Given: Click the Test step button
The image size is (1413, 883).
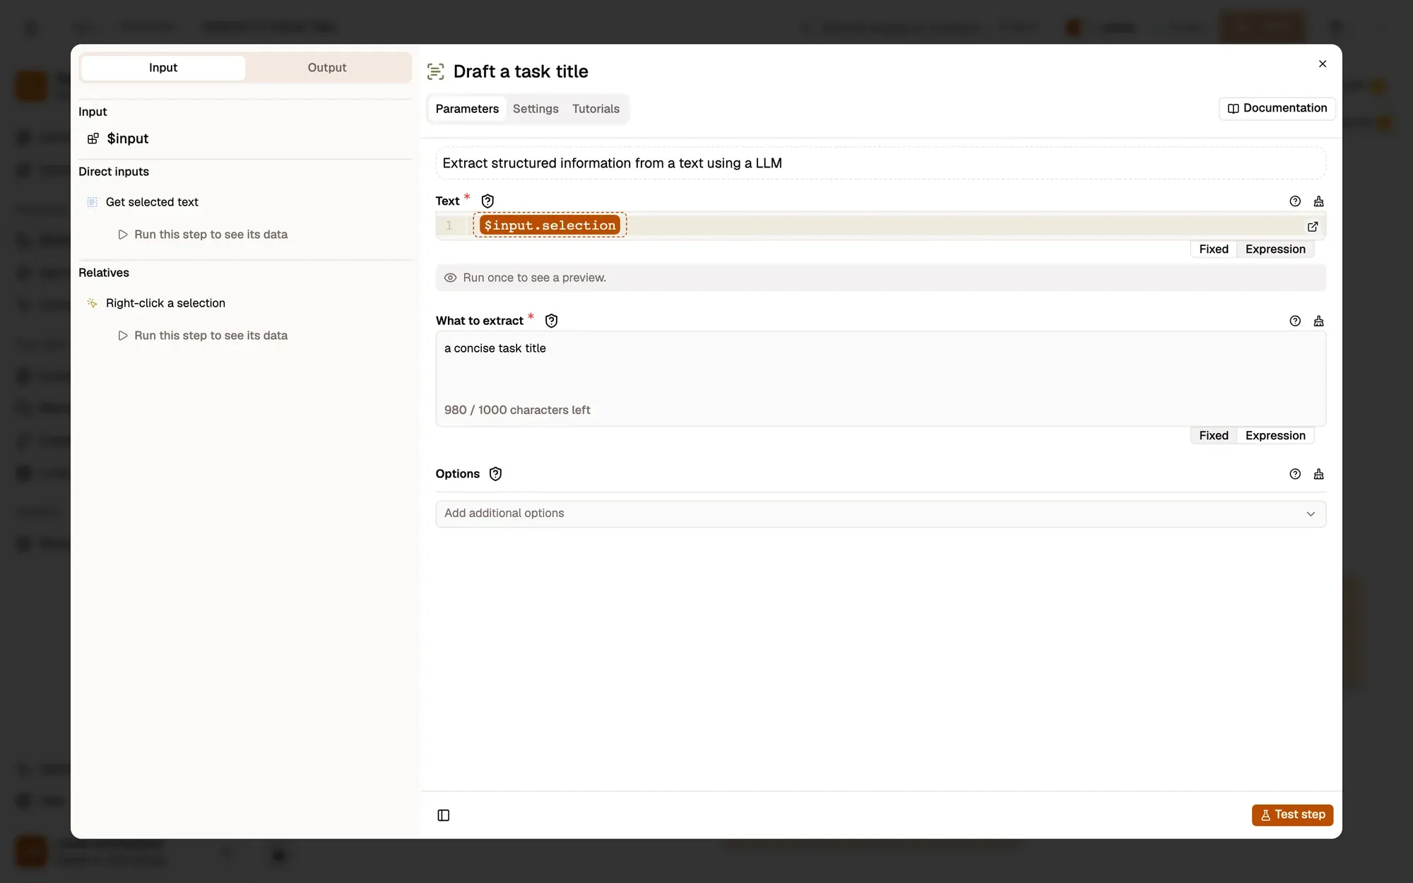Looking at the screenshot, I should (x=1292, y=814).
